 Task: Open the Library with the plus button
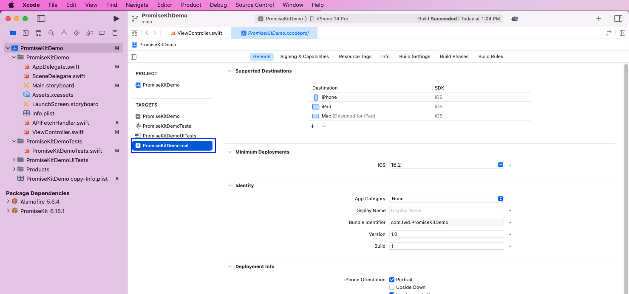599,19
